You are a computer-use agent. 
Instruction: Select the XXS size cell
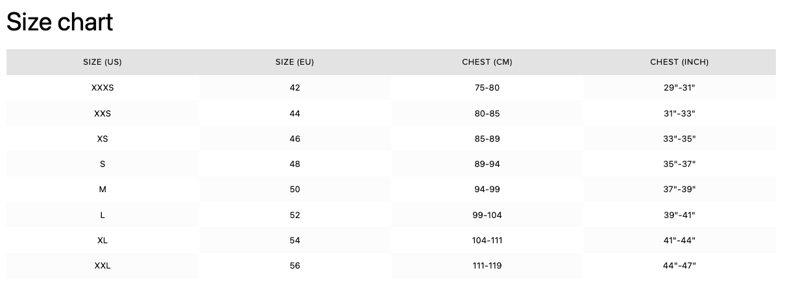point(103,113)
